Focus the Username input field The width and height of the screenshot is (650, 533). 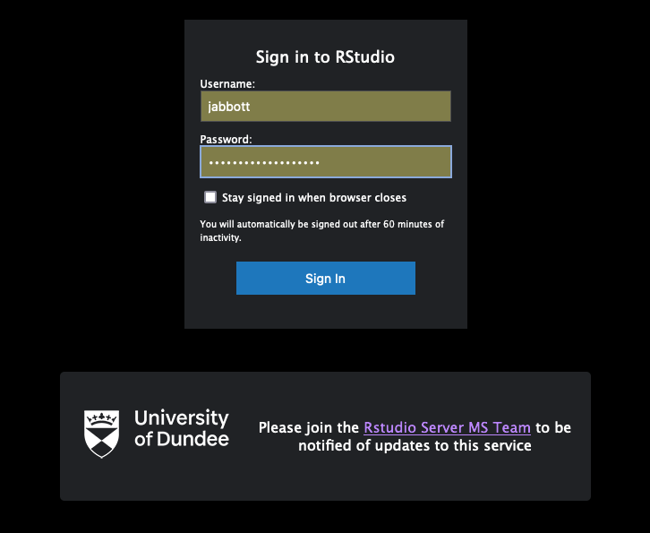(x=325, y=106)
